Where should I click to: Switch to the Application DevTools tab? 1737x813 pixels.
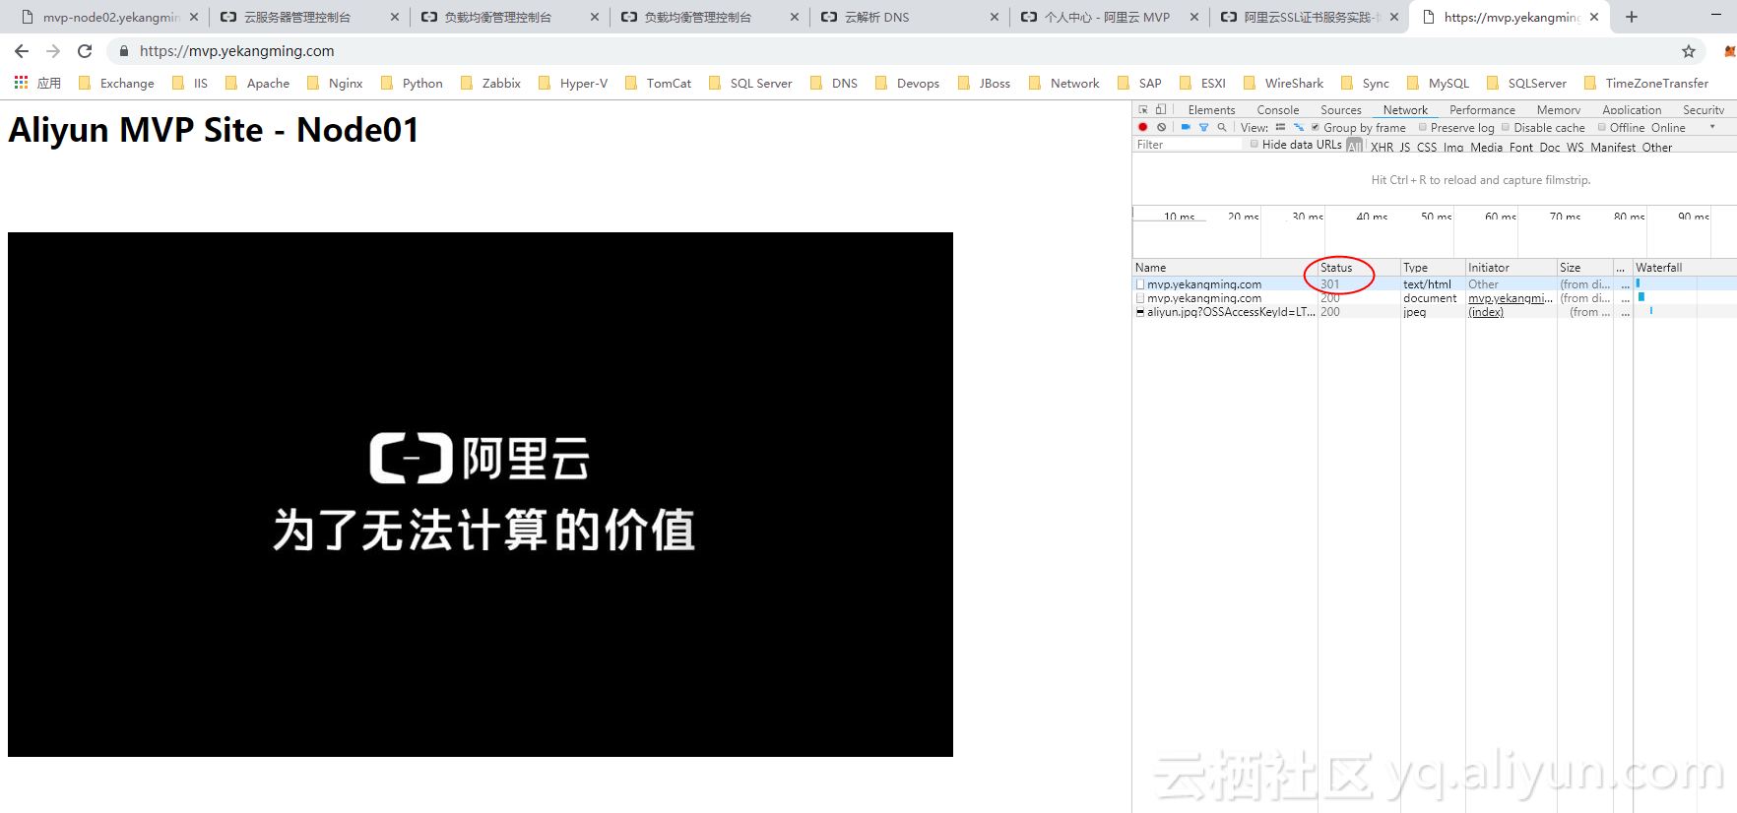[1631, 109]
